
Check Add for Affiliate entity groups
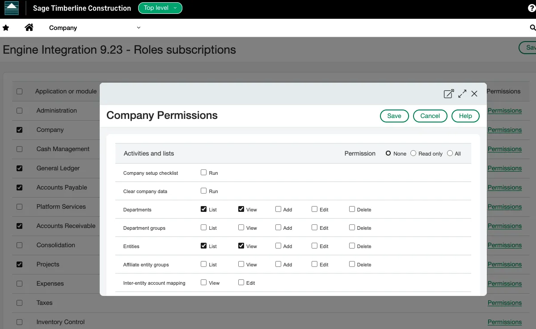278,264
